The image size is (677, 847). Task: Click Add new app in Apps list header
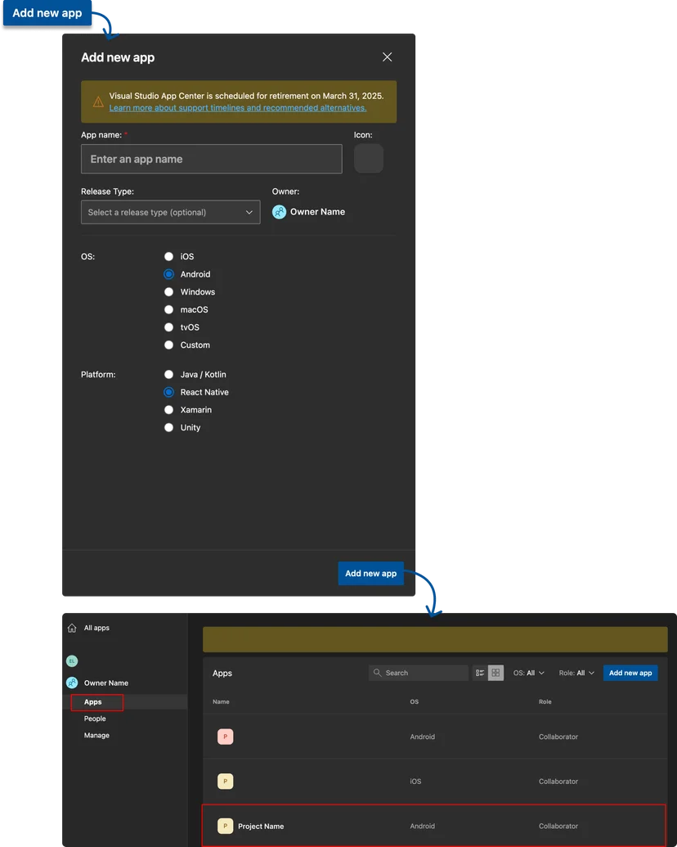pos(630,673)
